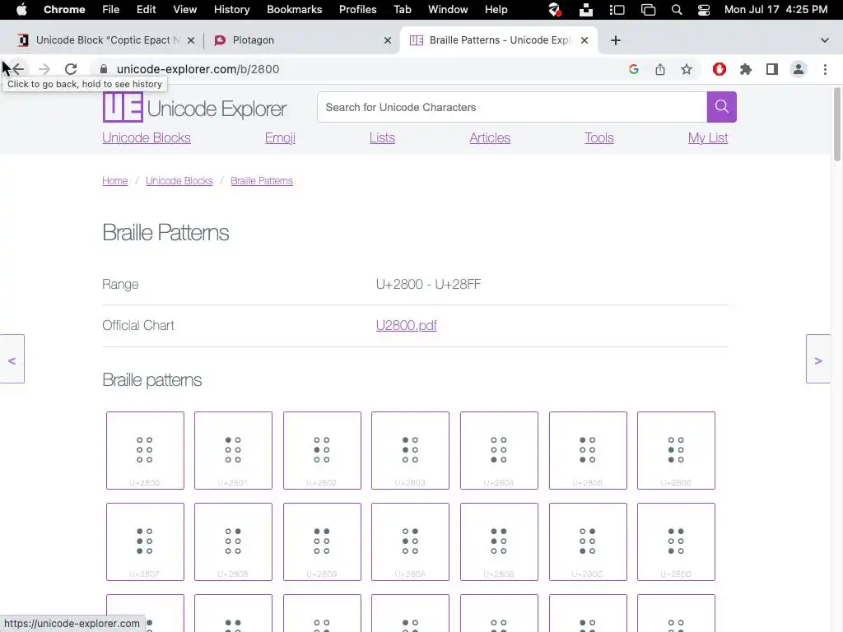843x632 pixels.
Task: Open the Profiles menu
Action: tap(357, 9)
